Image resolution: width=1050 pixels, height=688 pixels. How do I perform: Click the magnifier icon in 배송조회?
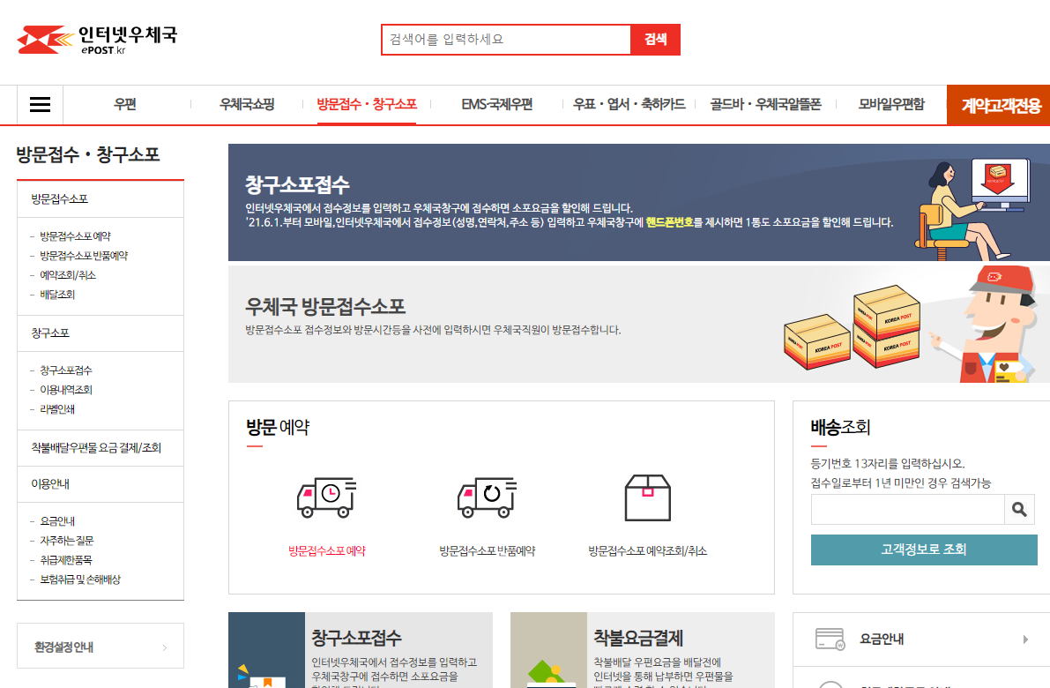click(1019, 510)
